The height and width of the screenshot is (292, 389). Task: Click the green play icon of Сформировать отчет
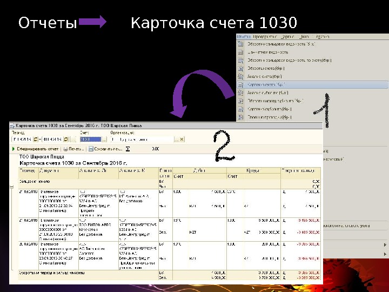click(x=14, y=149)
